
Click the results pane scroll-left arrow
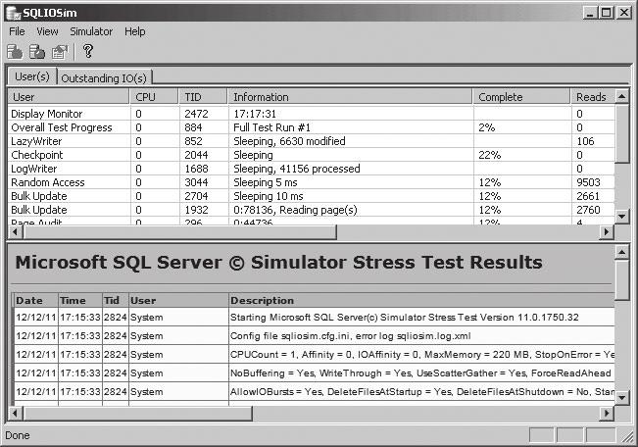click(15, 414)
